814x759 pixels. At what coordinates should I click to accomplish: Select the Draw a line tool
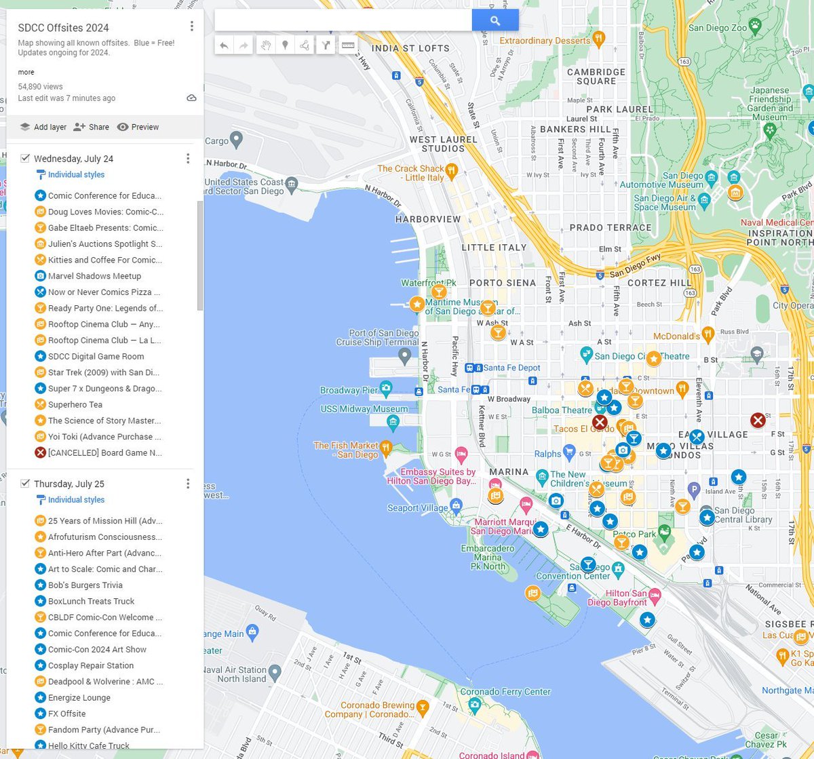304,45
